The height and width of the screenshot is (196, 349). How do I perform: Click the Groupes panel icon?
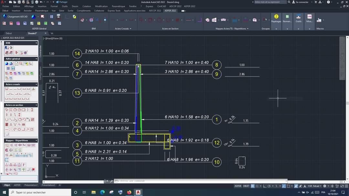click(x=264, y=20)
